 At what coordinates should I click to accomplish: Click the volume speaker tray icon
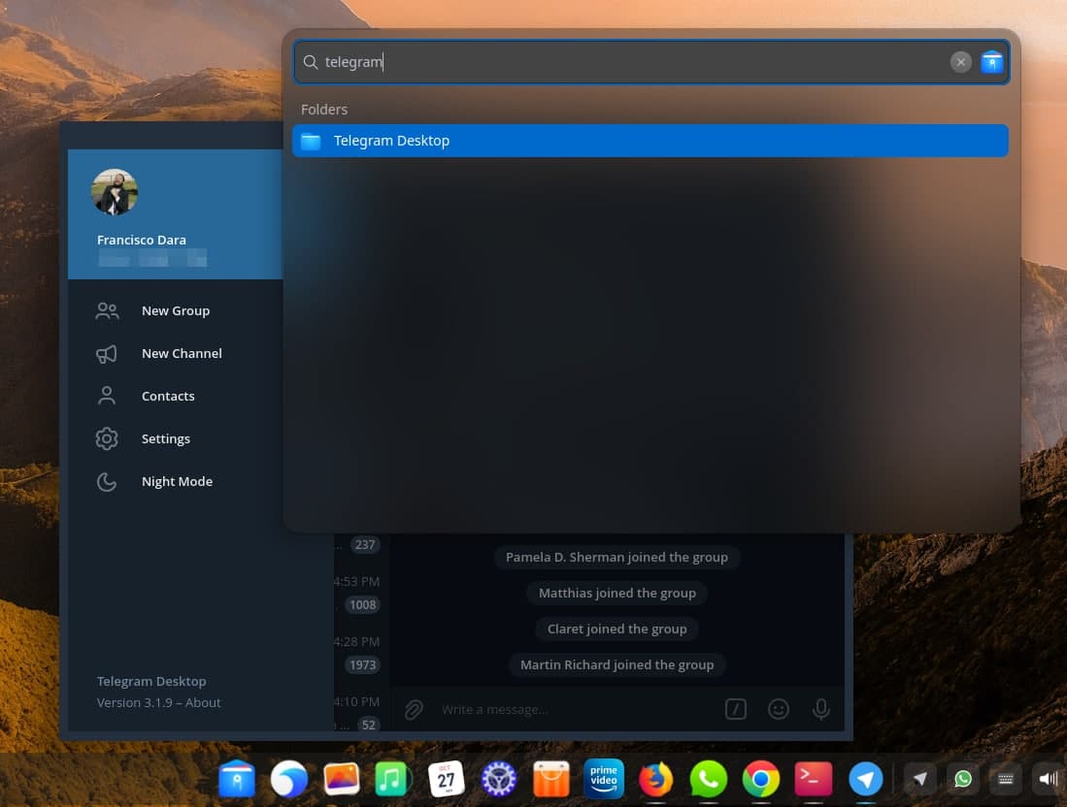point(1048,779)
